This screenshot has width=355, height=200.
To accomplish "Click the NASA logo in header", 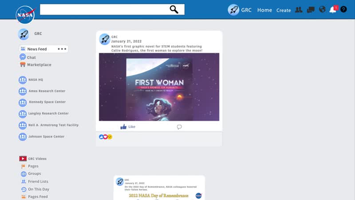I will (25, 15).
